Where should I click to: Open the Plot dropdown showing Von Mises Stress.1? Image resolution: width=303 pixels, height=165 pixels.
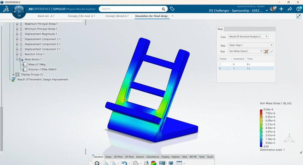(x=246, y=51)
